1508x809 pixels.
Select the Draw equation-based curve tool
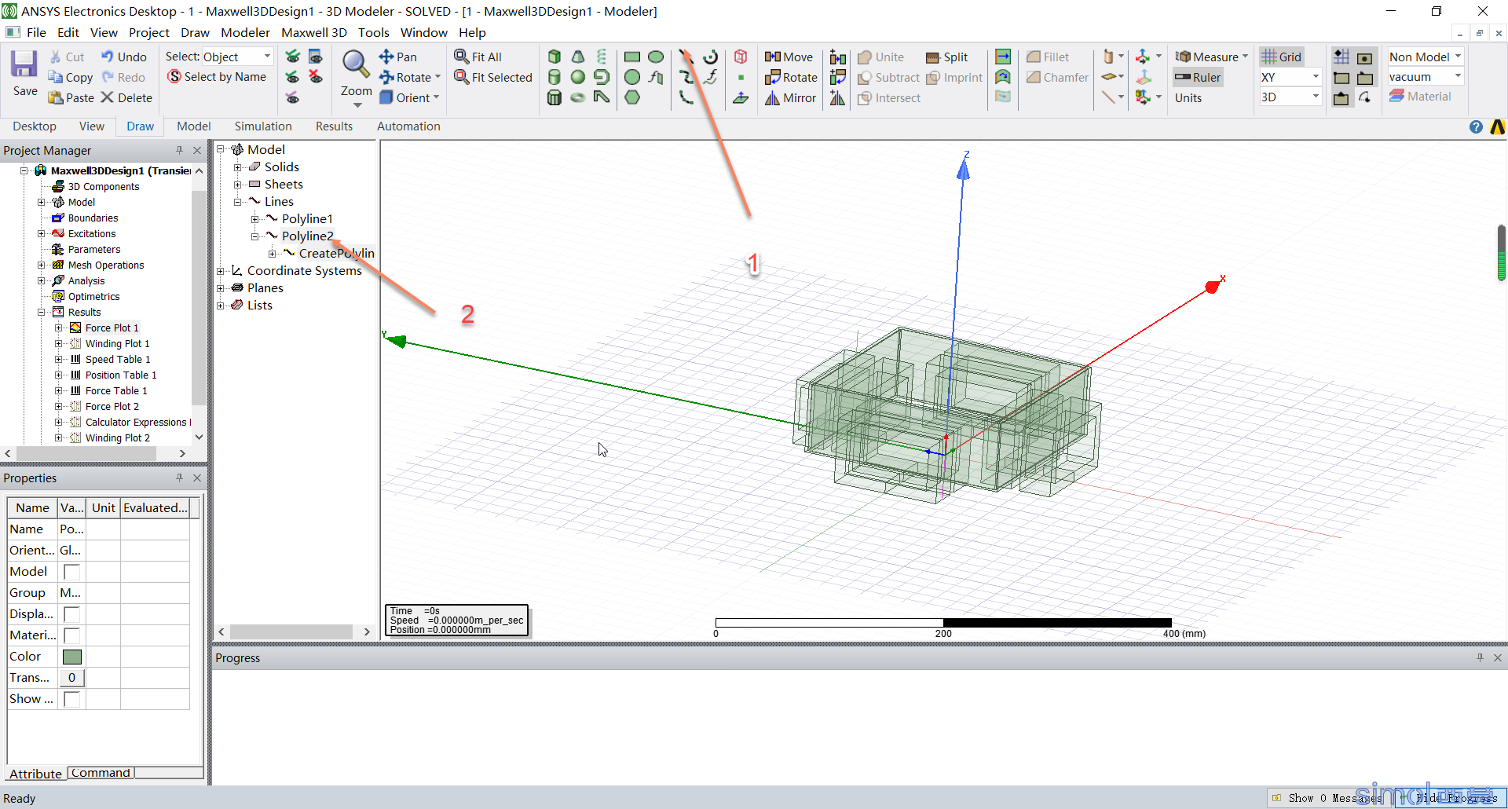tap(711, 77)
